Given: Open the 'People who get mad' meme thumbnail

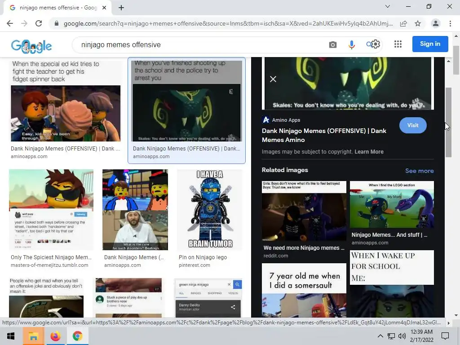Looking at the screenshot, I should point(46,298).
